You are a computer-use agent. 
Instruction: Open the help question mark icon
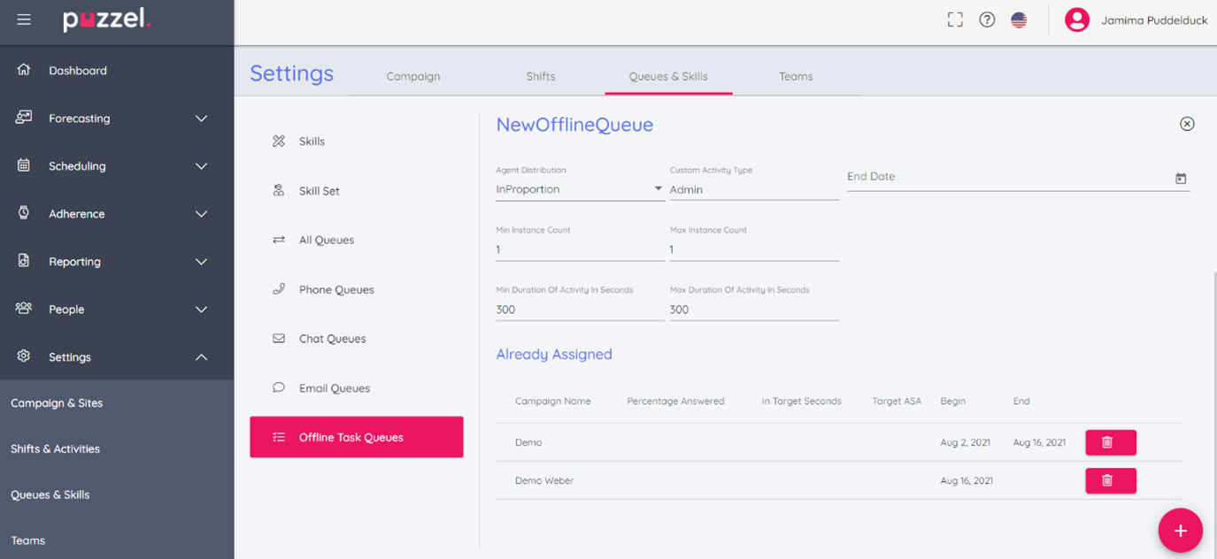coord(987,19)
